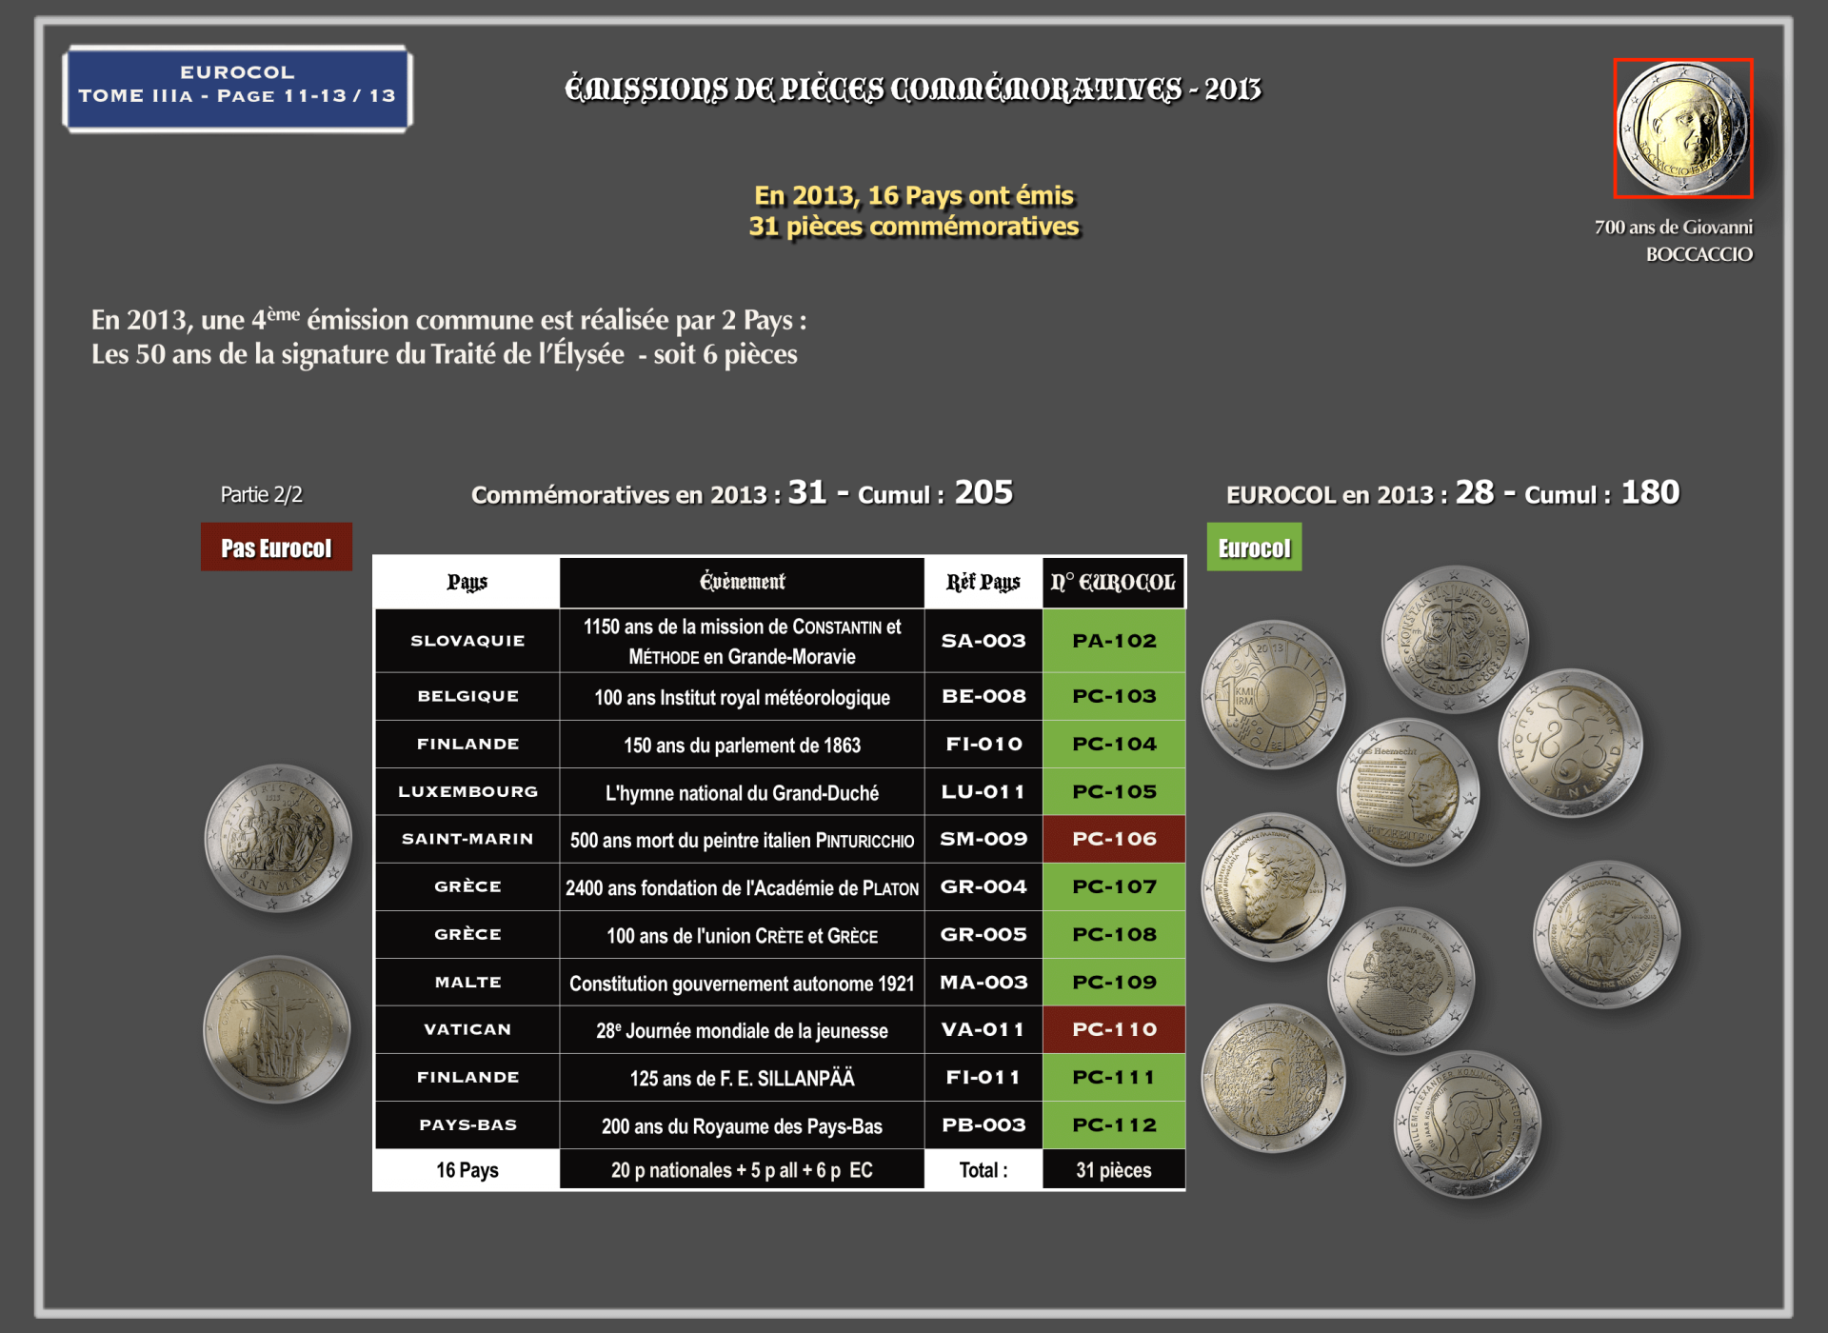Click the Boccaccio coin image in red frame
This screenshot has width=1828, height=1333.
(1683, 129)
